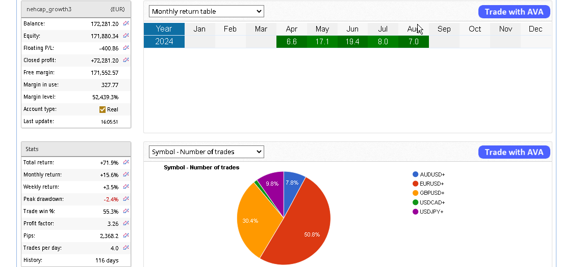Click the chart icon next to Total return
The image size is (586, 267).
[x=126, y=162]
